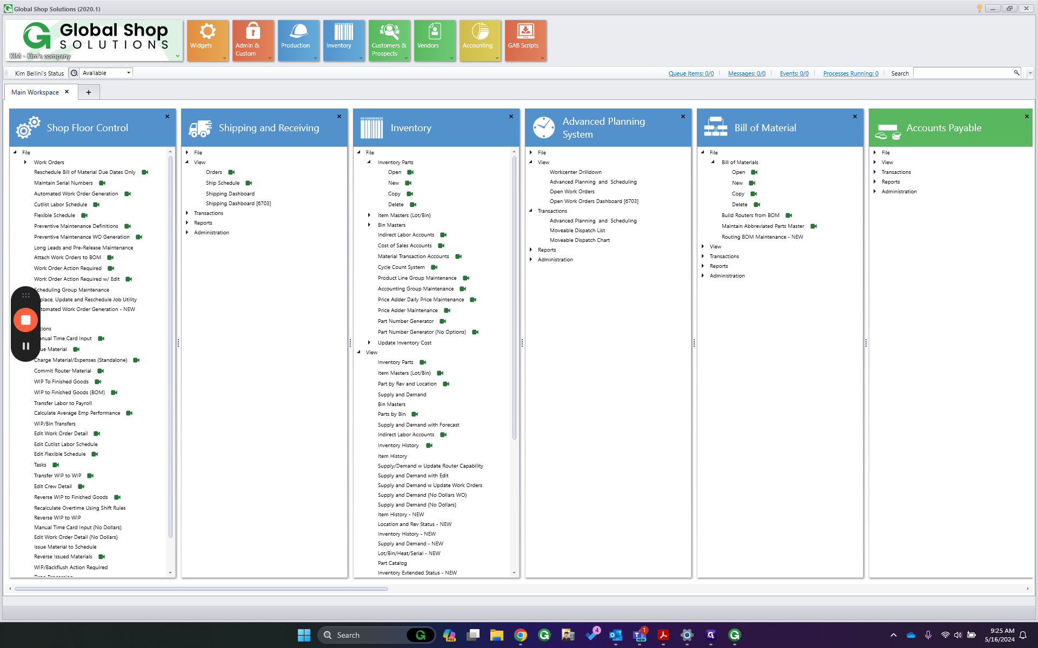Open Routing BOM Maintenance - NEW entry
This screenshot has height=648, width=1038.
762,237
